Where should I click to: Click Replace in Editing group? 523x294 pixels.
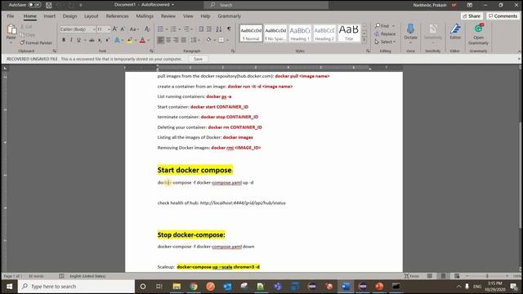[385, 33]
